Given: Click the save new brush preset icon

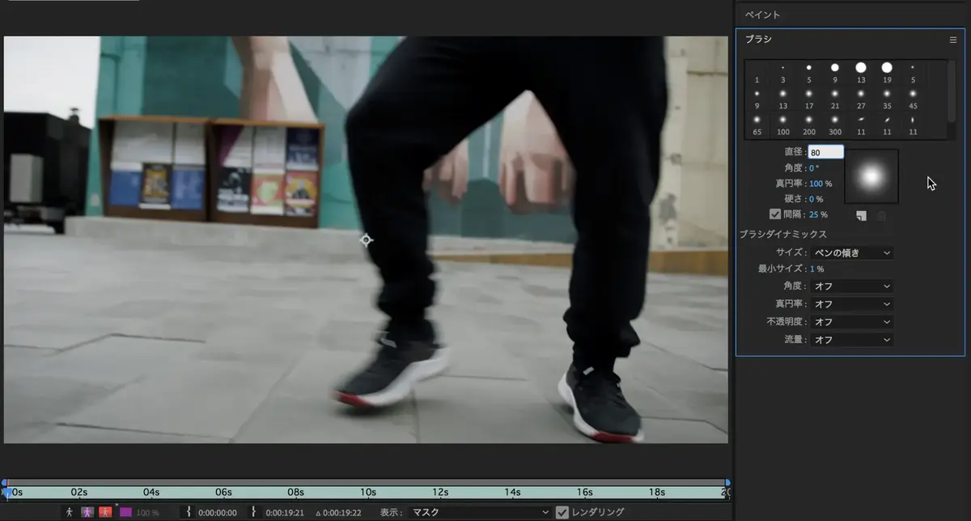Looking at the screenshot, I should [862, 215].
